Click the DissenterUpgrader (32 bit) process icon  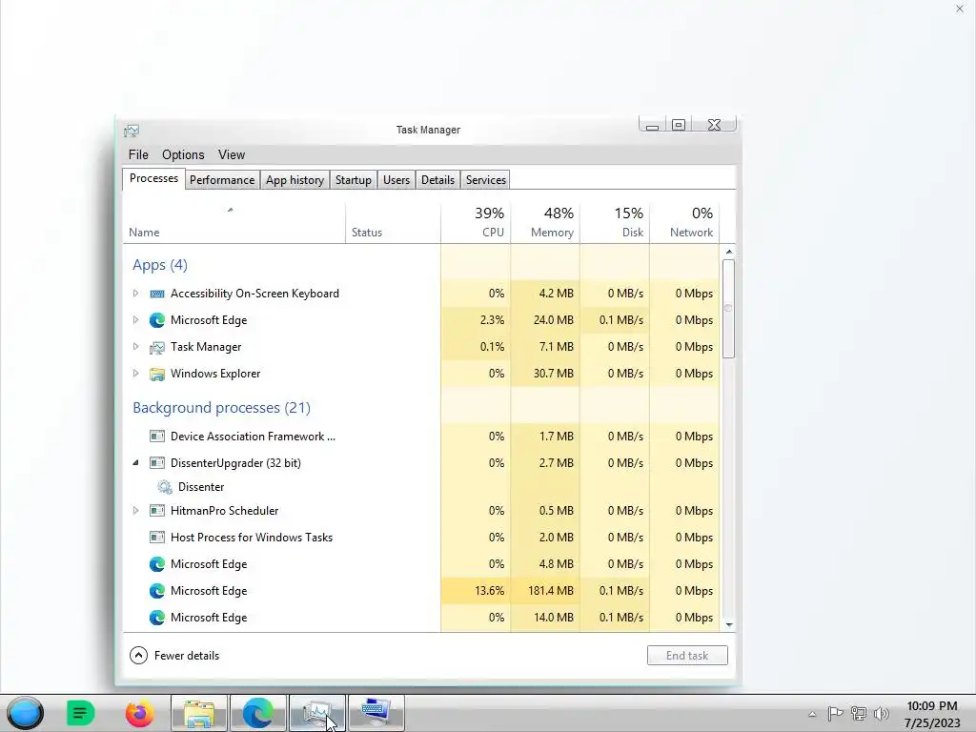157,463
